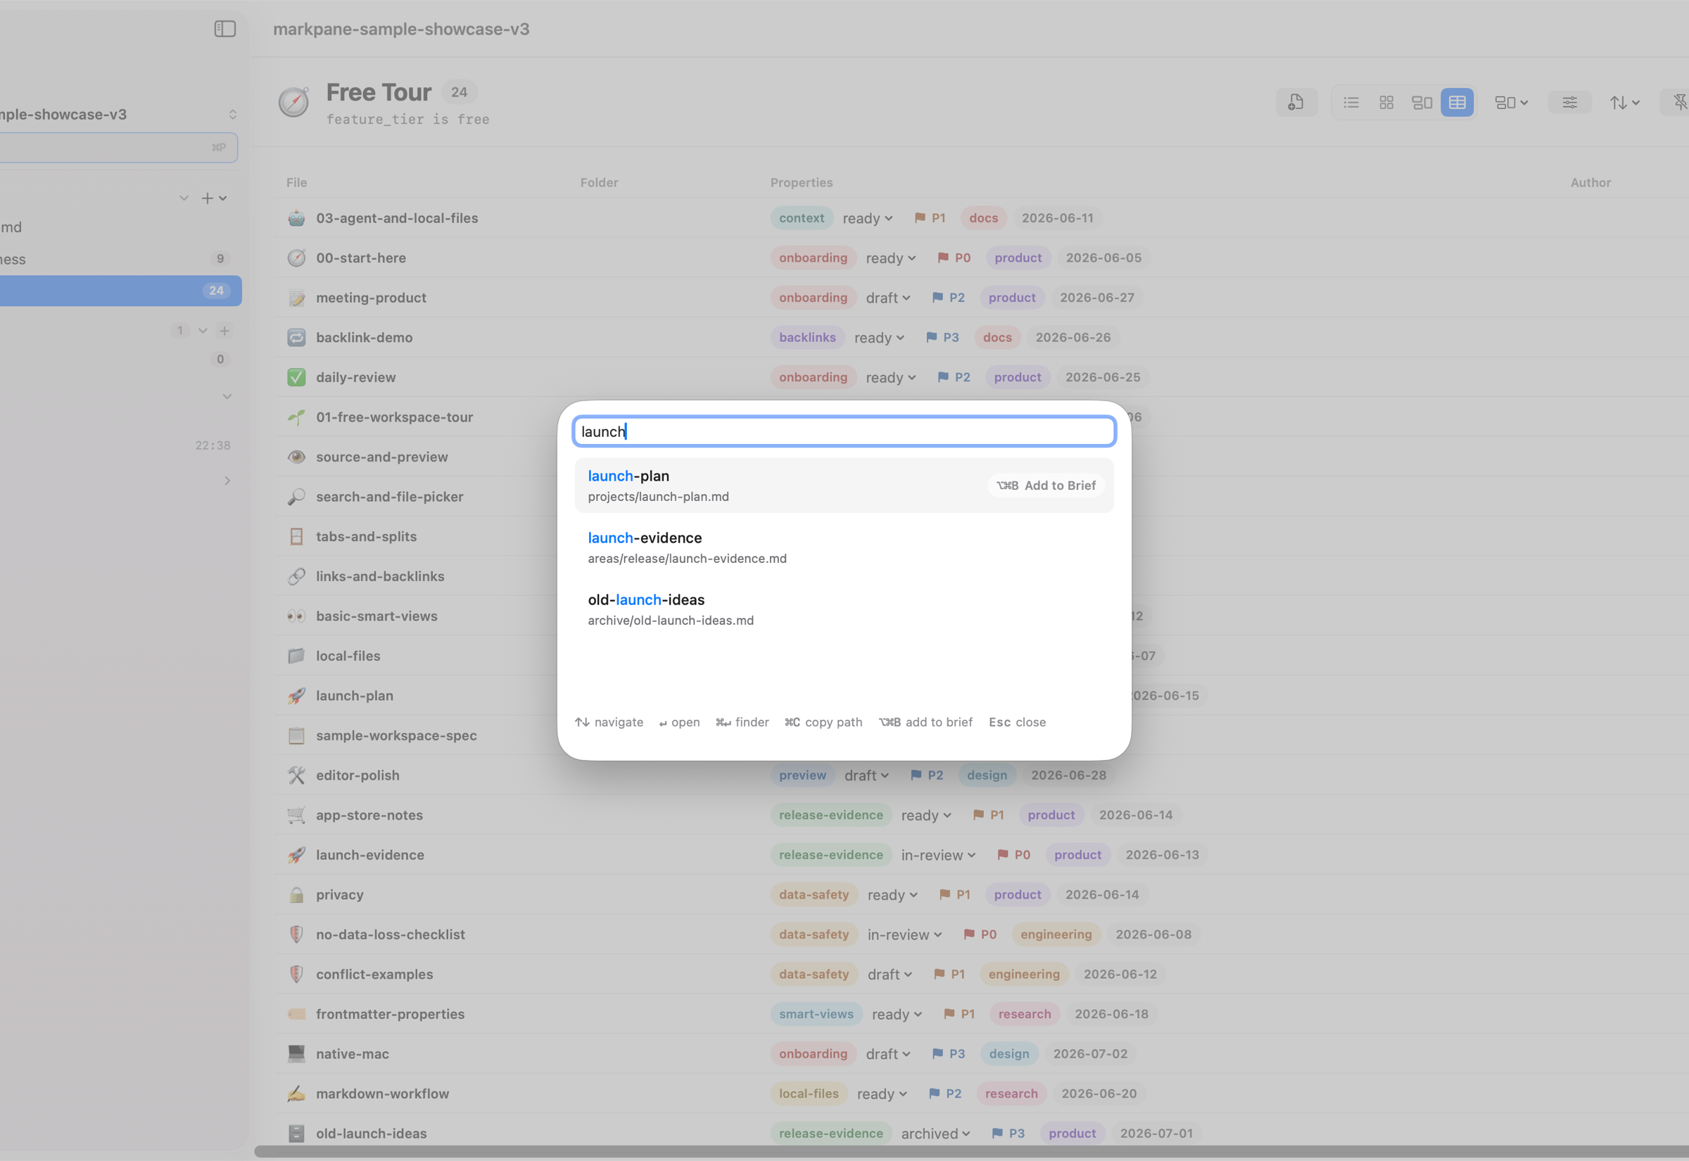This screenshot has width=1689, height=1161.
Task: Switch to cards with preview layout
Action: point(1422,103)
